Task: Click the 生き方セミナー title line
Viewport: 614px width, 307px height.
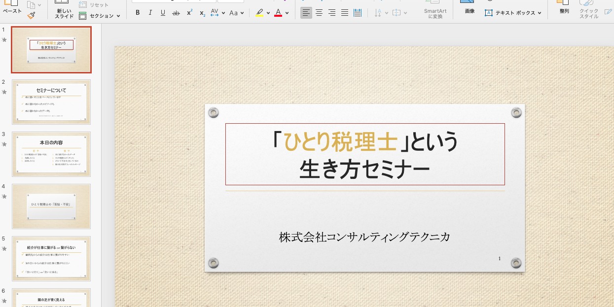Action: pyautogui.click(x=365, y=169)
